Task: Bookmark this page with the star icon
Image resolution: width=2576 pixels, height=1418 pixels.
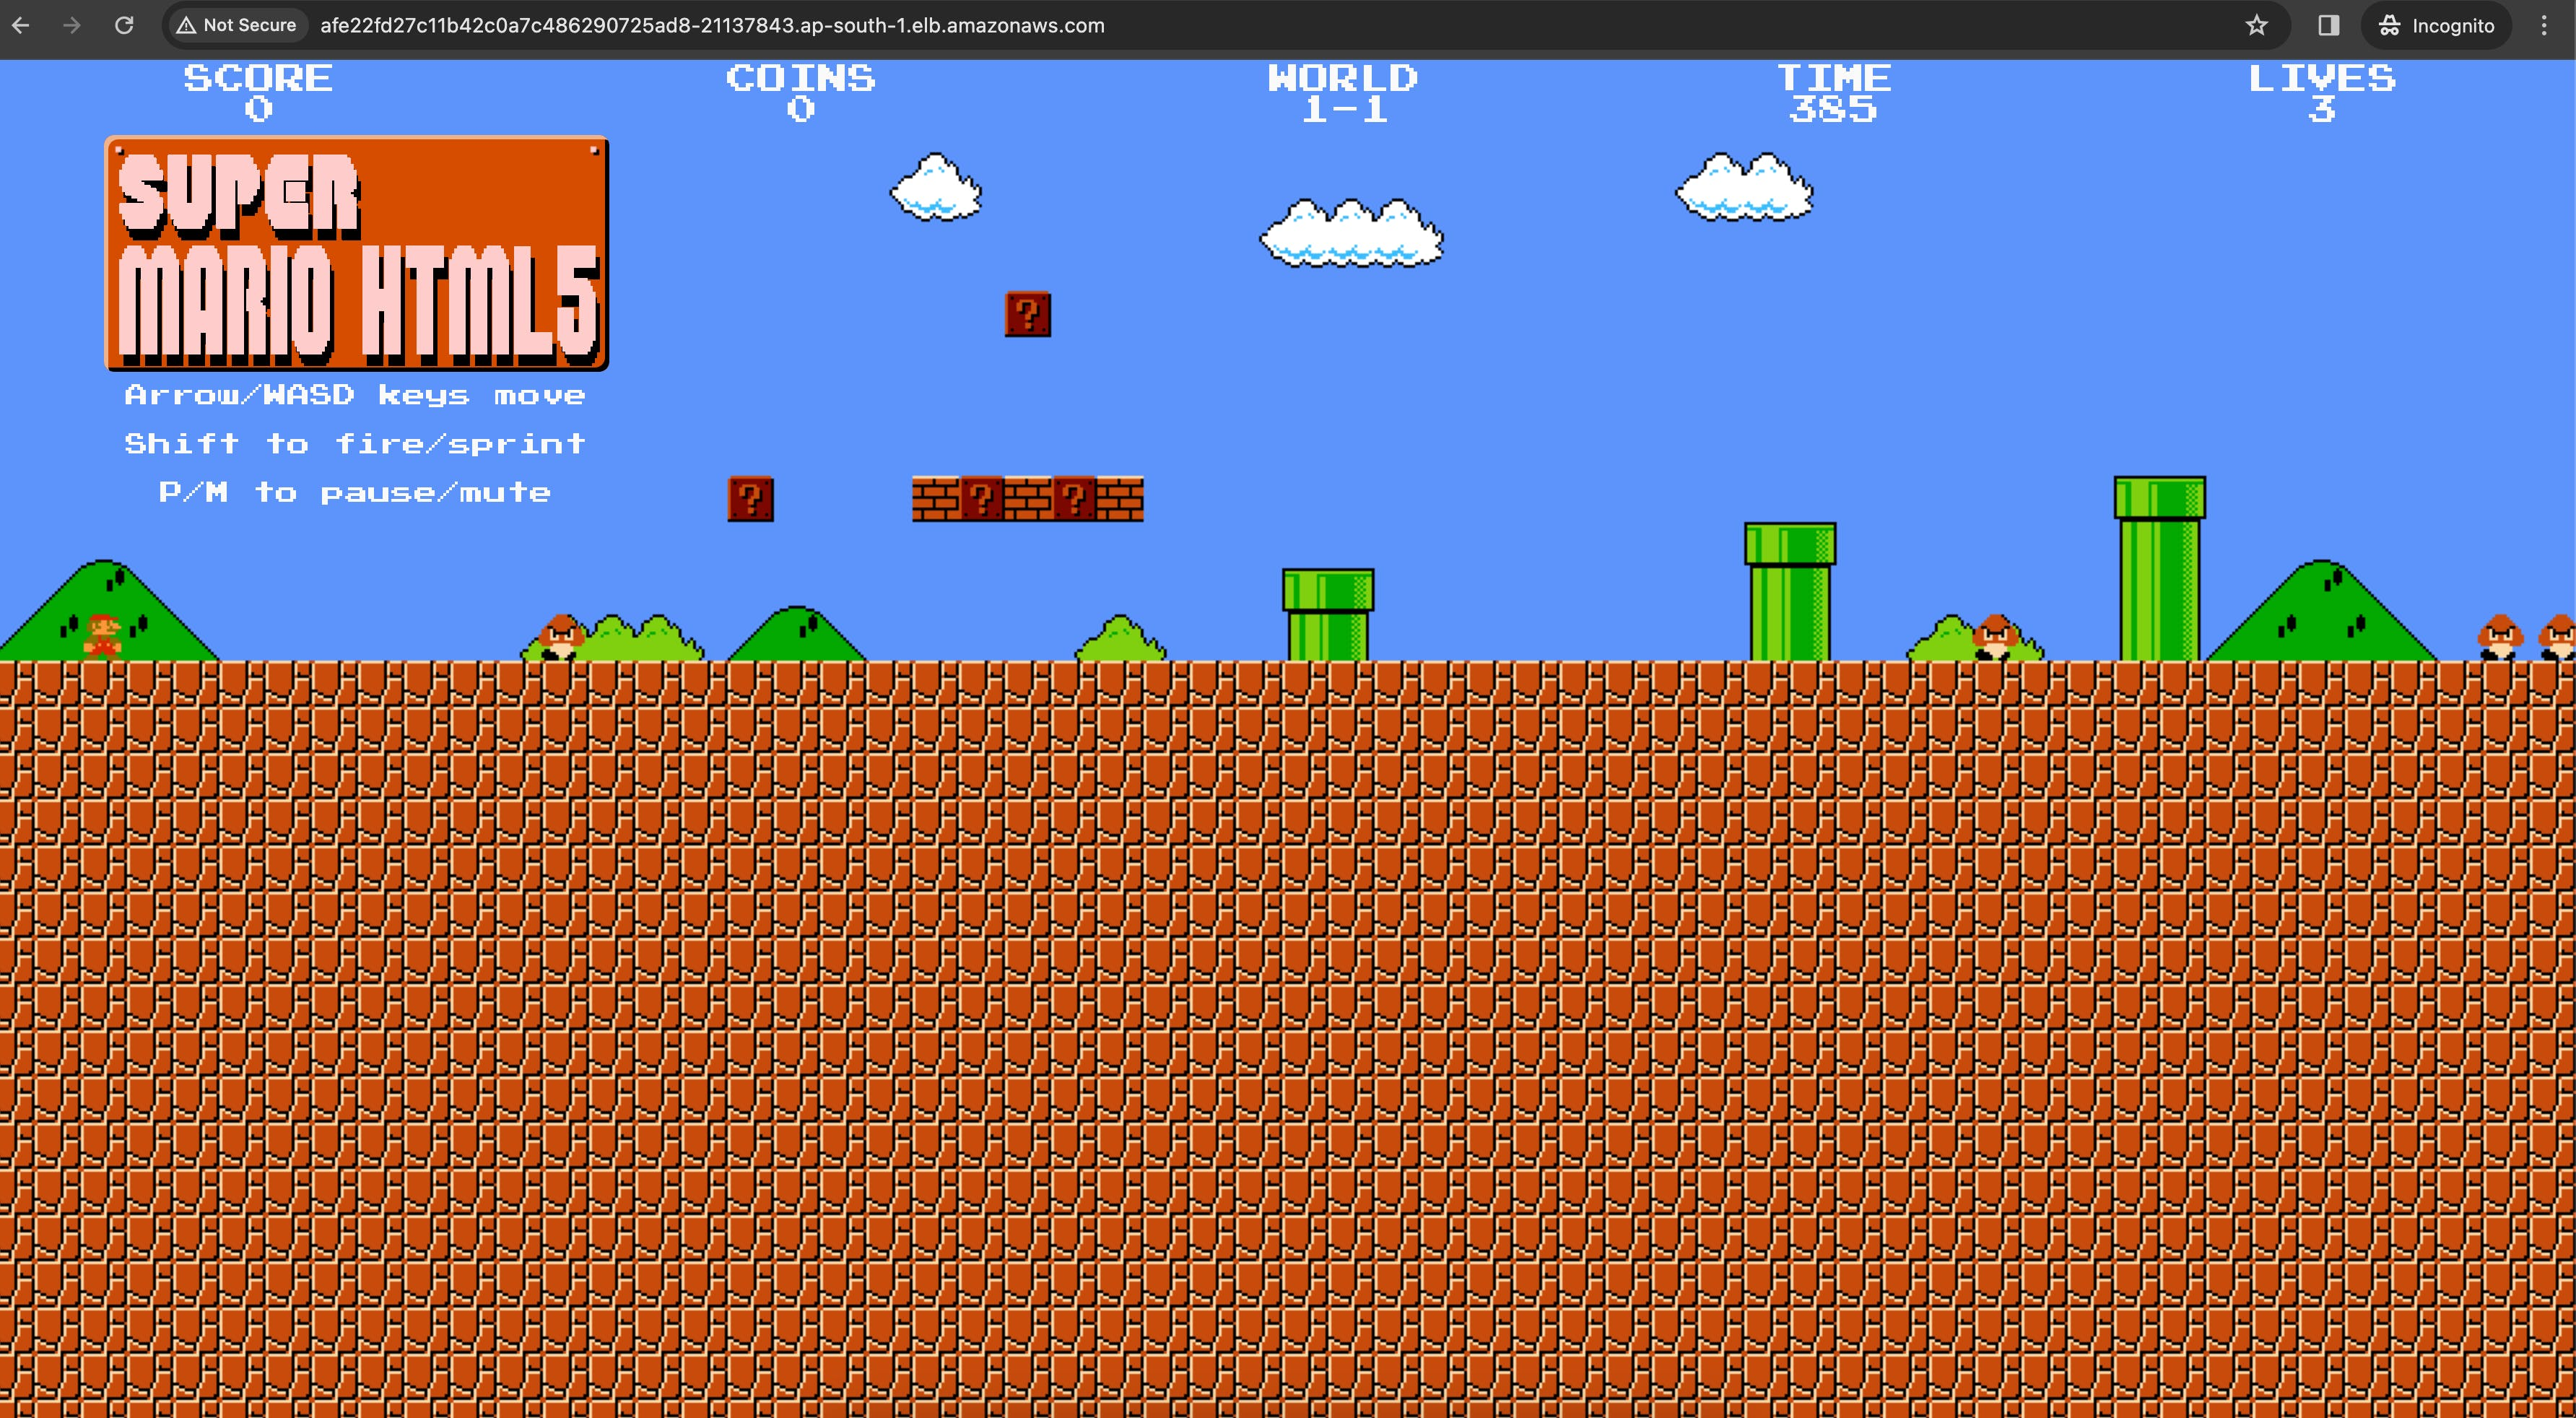Action: pos(2256,25)
